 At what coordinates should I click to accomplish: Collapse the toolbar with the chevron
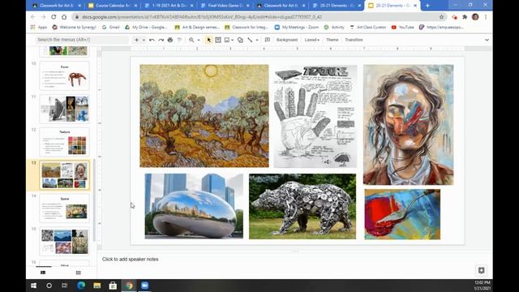(x=487, y=40)
